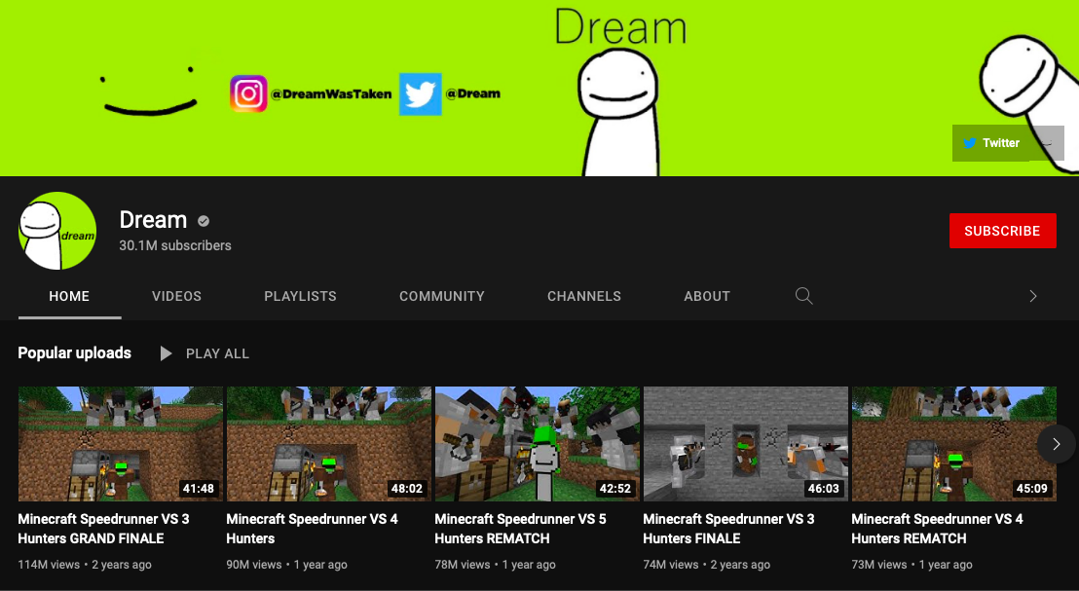Click '73M views • 1 year ago' text
The image size is (1079, 591).
tap(912, 565)
